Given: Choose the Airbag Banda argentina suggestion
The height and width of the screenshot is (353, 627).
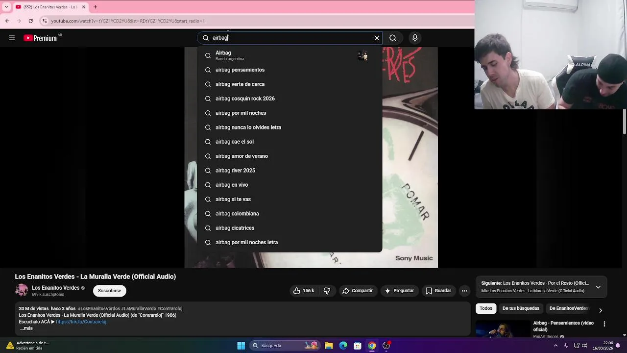Looking at the screenshot, I should coord(289,55).
